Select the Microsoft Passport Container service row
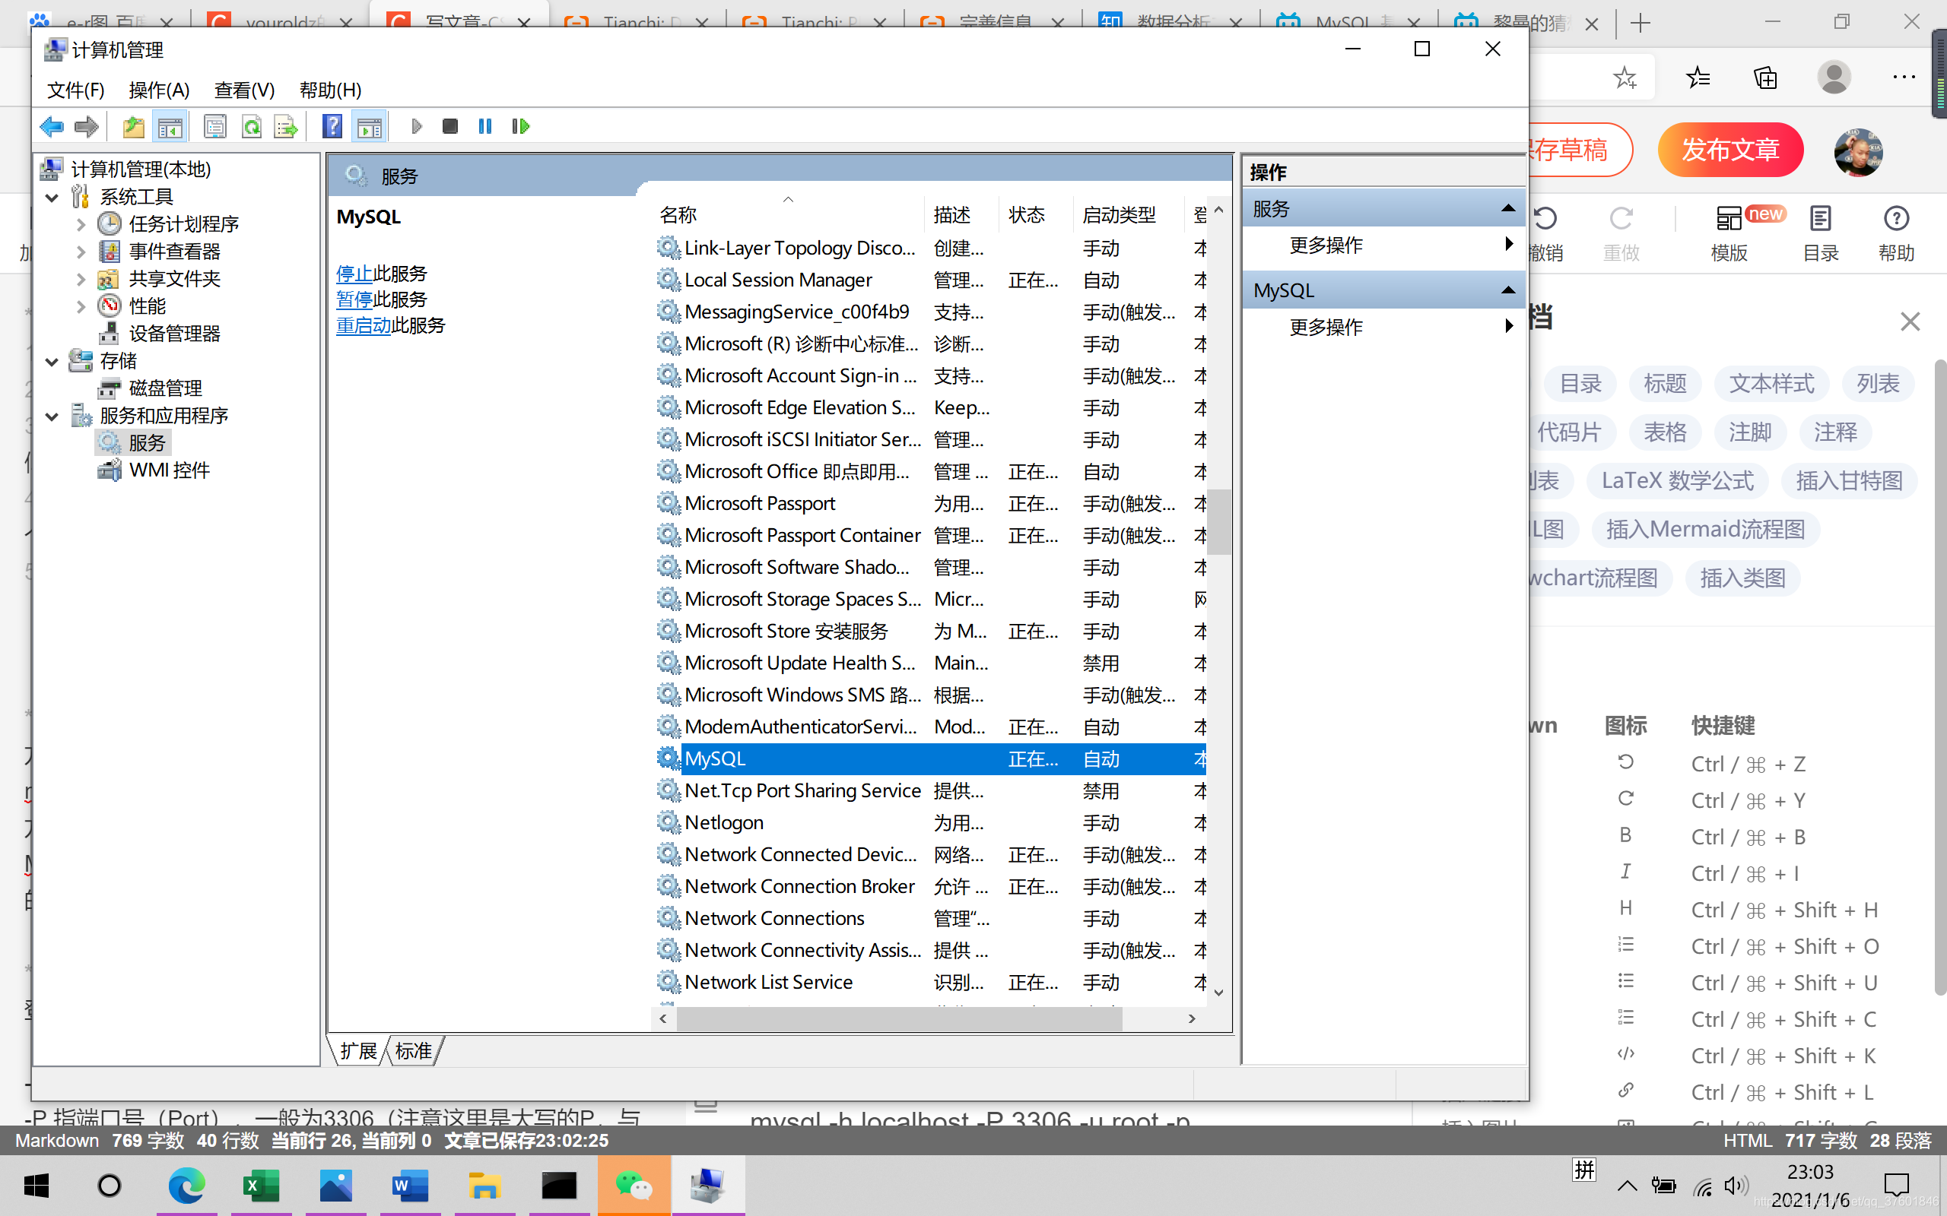Screen dimensions: 1947x1216 pos(929,535)
